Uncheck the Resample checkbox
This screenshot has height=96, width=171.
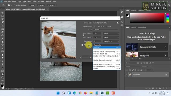click(x=82, y=45)
